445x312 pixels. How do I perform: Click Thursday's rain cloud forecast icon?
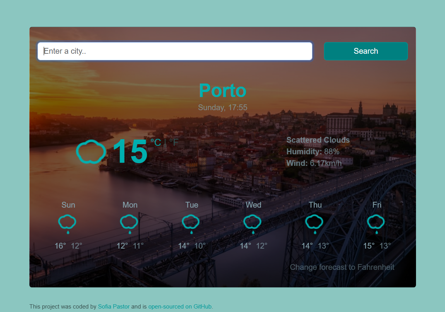coord(314,223)
